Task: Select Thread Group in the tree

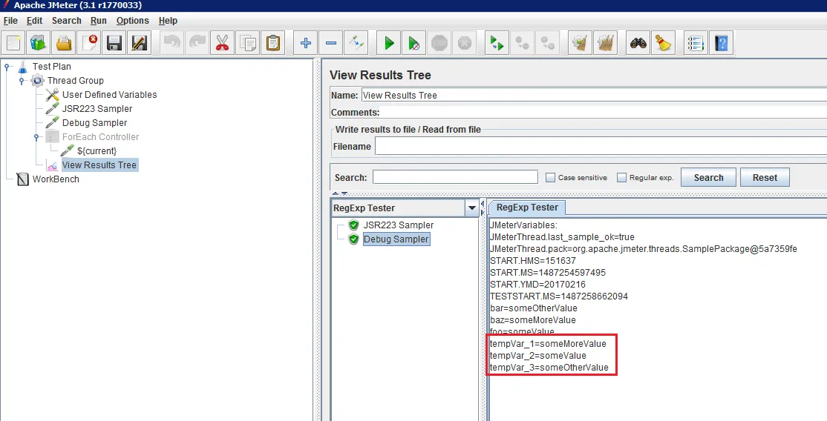Action: coord(76,81)
